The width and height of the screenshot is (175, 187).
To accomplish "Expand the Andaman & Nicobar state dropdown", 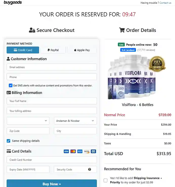I will 75,121.
